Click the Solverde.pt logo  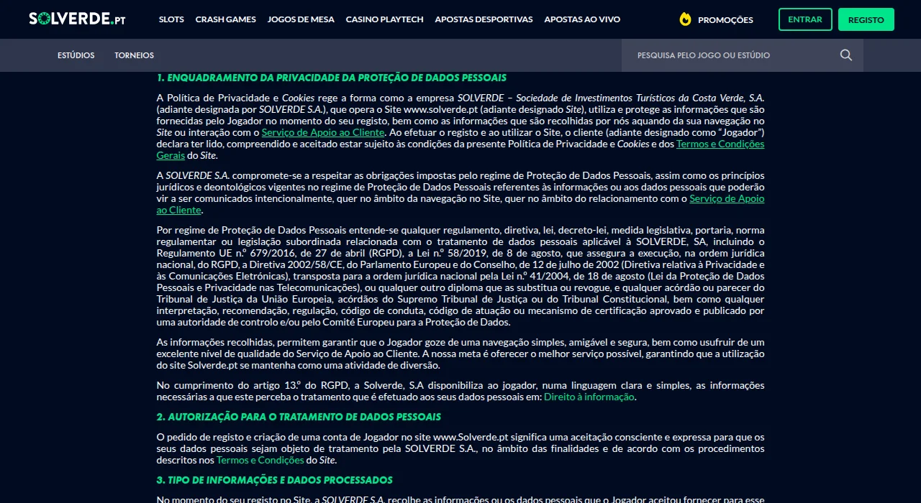[77, 19]
